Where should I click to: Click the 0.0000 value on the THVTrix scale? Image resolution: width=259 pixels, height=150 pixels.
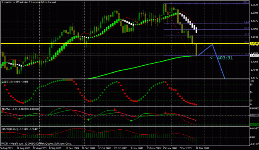(254, 115)
